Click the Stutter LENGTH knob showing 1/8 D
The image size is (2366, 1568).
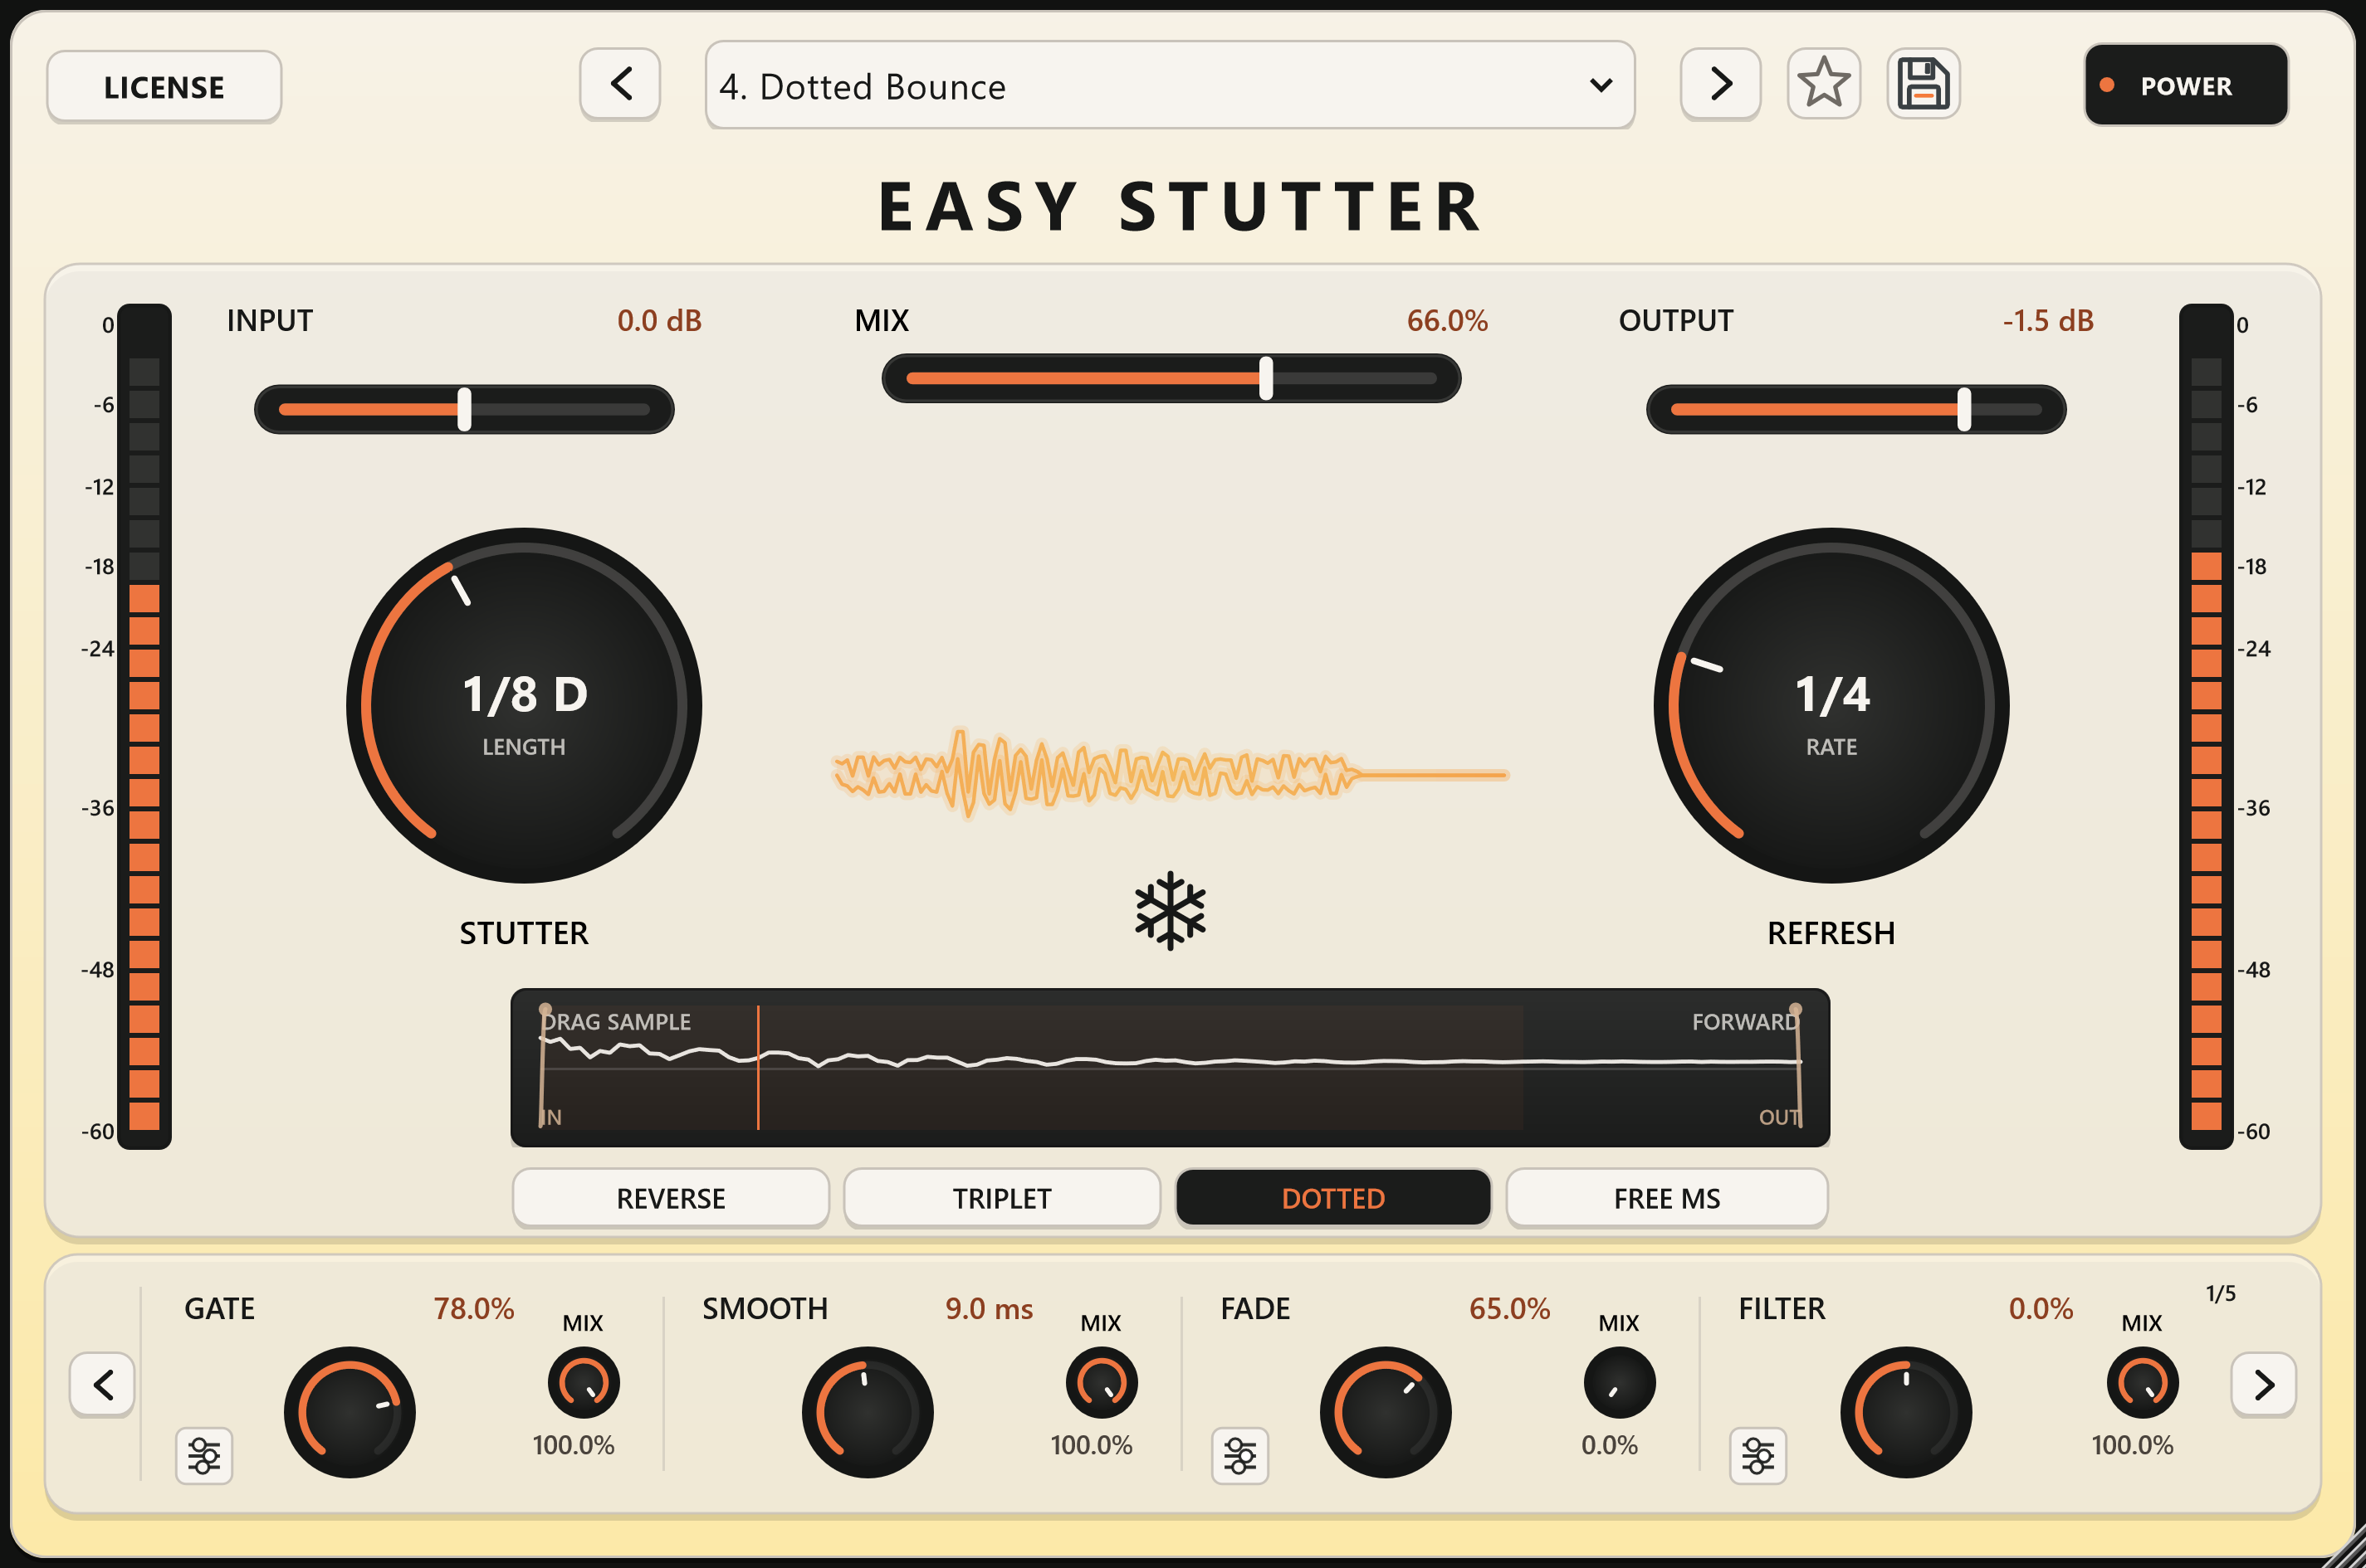[524, 706]
